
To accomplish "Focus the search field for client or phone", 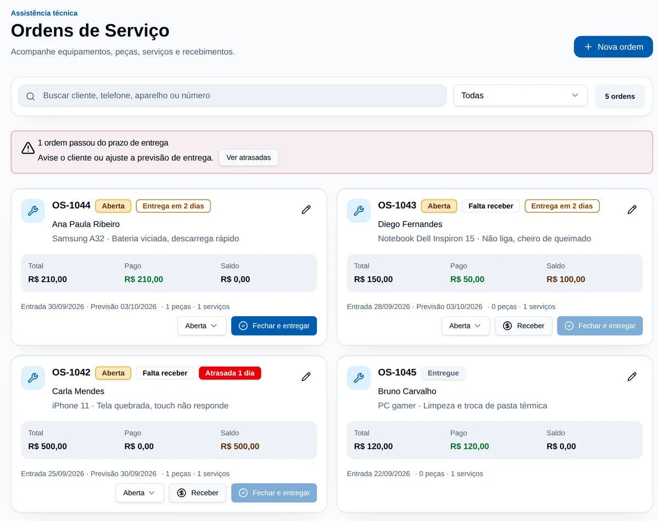I will click(x=232, y=96).
